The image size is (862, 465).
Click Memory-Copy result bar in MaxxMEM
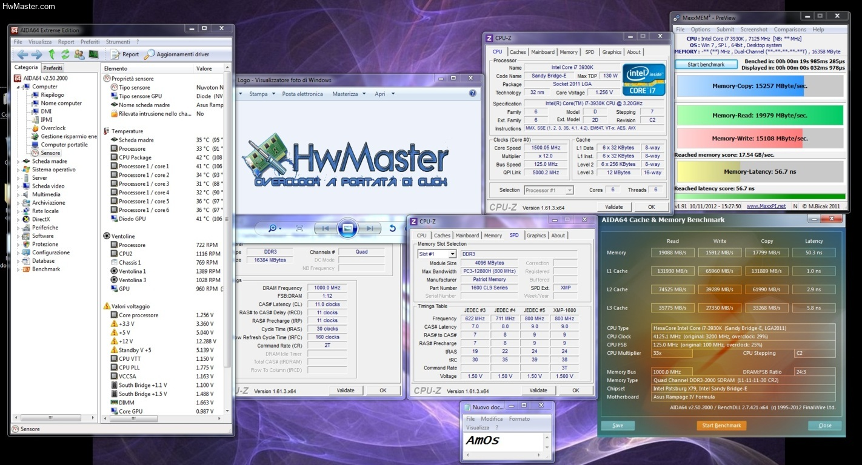760,86
